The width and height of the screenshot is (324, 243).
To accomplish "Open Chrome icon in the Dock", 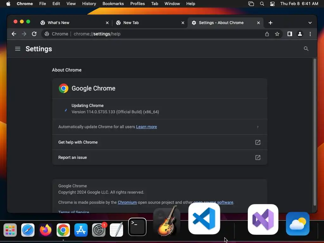I will [63, 230].
